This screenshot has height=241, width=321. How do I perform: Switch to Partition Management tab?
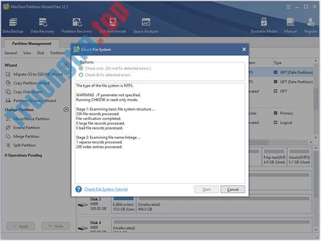click(x=32, y=43)
